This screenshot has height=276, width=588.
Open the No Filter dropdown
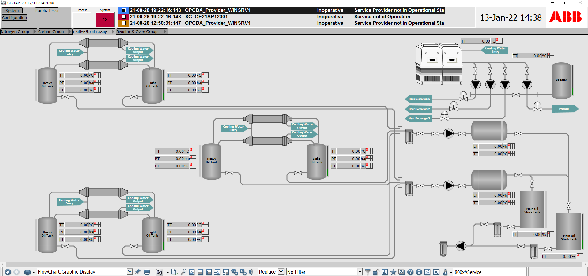point(360,272)
